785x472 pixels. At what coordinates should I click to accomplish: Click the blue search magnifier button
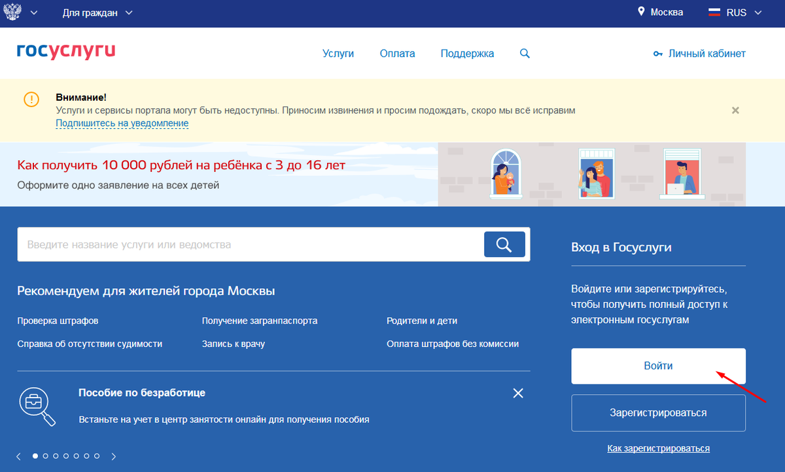(x=504, y=244)
